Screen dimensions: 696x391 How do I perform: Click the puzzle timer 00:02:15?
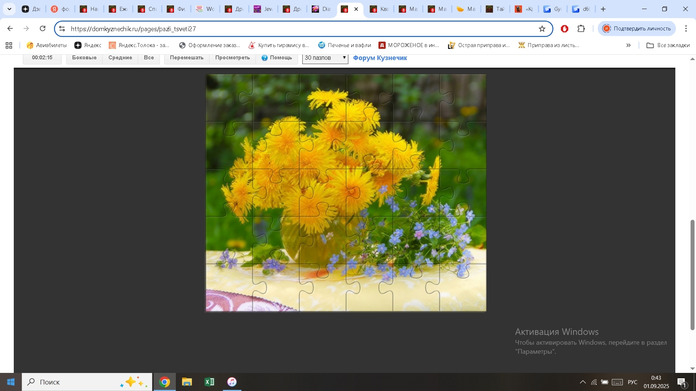[42, 58]
